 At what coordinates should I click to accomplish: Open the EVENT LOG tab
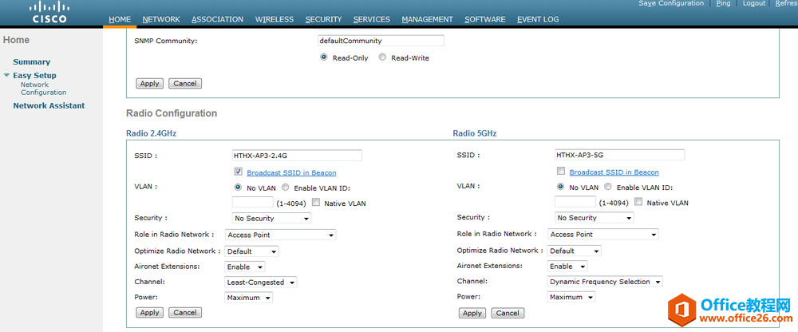(x=538, y=19)
